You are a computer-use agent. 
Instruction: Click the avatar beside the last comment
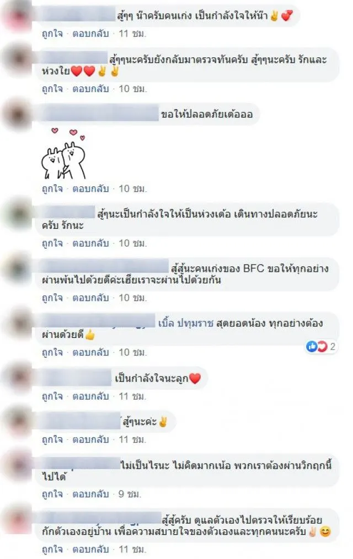tap(18, 519)
